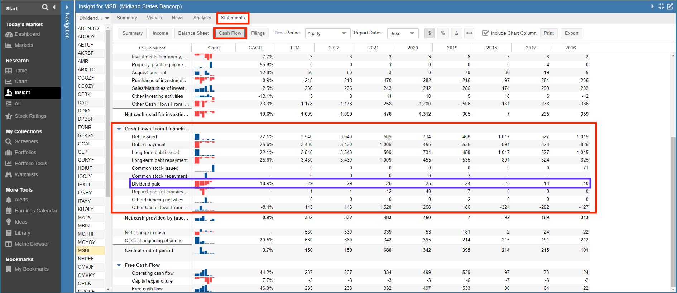Select the Dividend paid row label

tap(146, 184)
